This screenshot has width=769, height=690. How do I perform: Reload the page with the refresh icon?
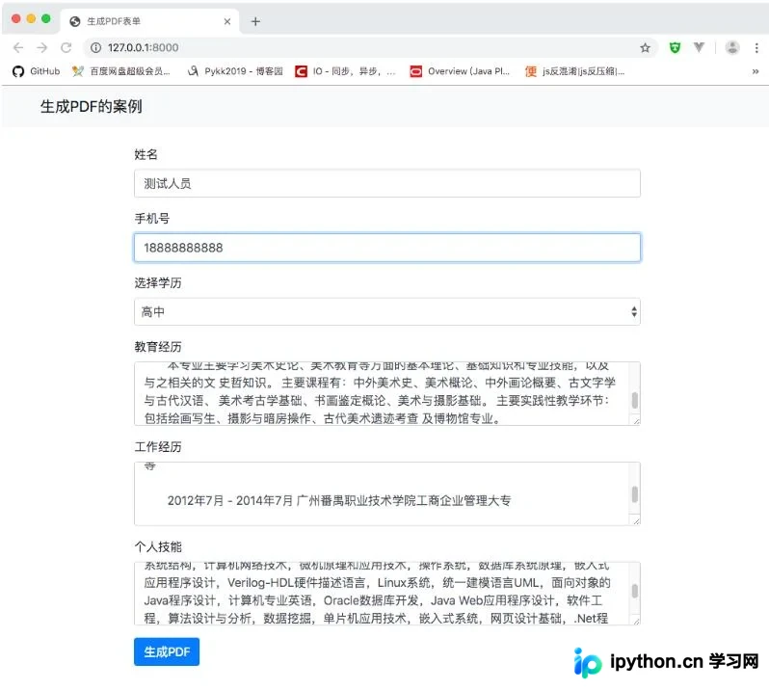66,47
